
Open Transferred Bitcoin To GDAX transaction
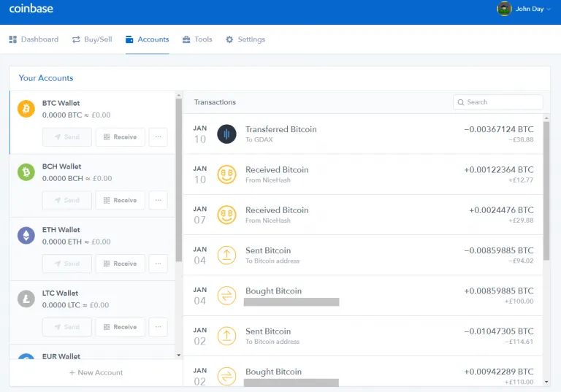(x=363, y=134)
